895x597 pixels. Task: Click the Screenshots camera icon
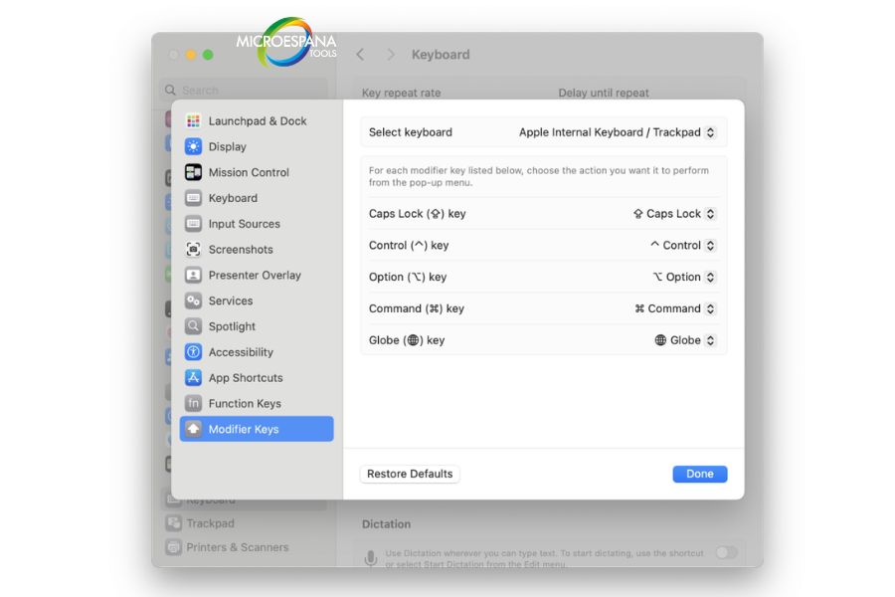coord(192,250)
